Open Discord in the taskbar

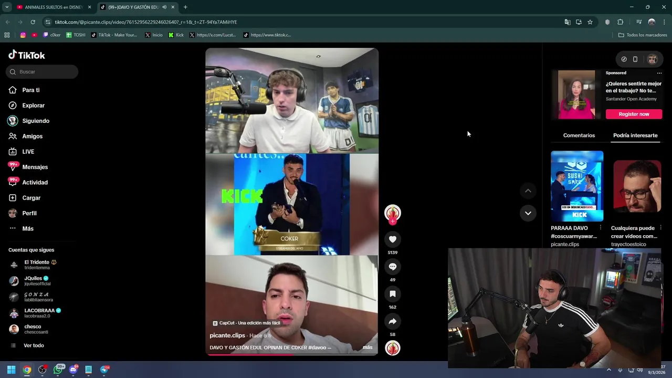point(73,370)
